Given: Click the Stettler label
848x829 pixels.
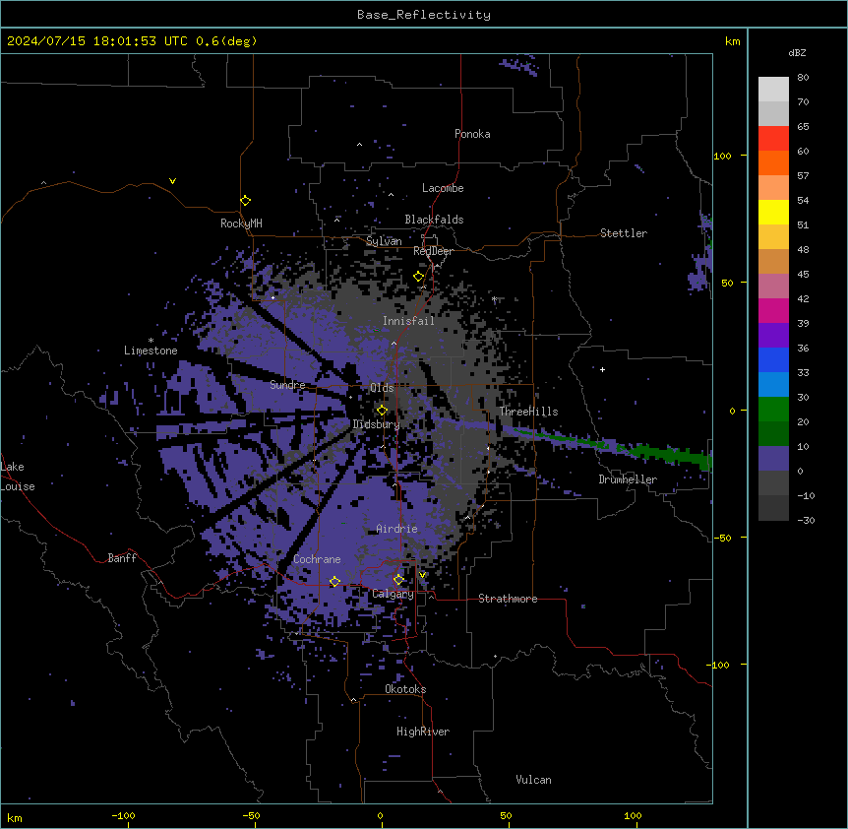Looking at the screenshot, I should click(x=624, y=233).
